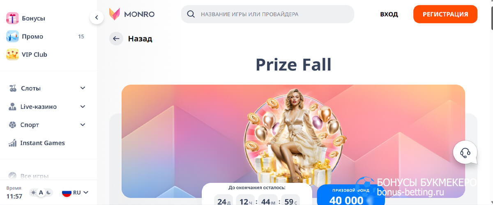Open live support headset chat
493x205 pixels.
465,153
